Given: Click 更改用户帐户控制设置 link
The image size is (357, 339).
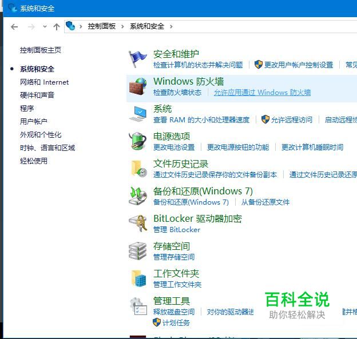Looking at the screenshot, I should point(299,65).
